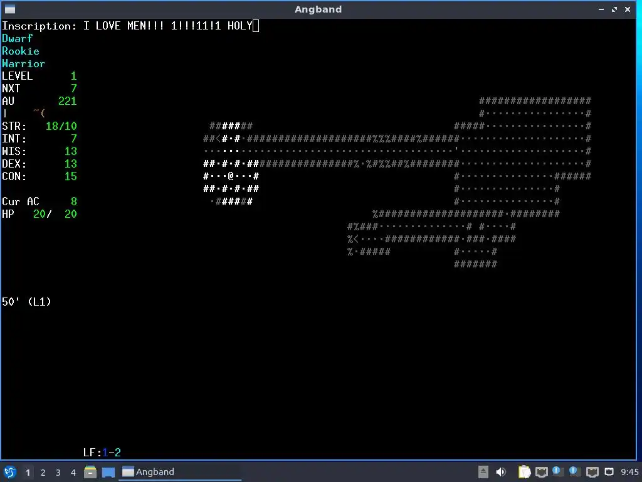Switch to workspace 2
Viewport: 642px width, 482px height.
pos(43,473)
